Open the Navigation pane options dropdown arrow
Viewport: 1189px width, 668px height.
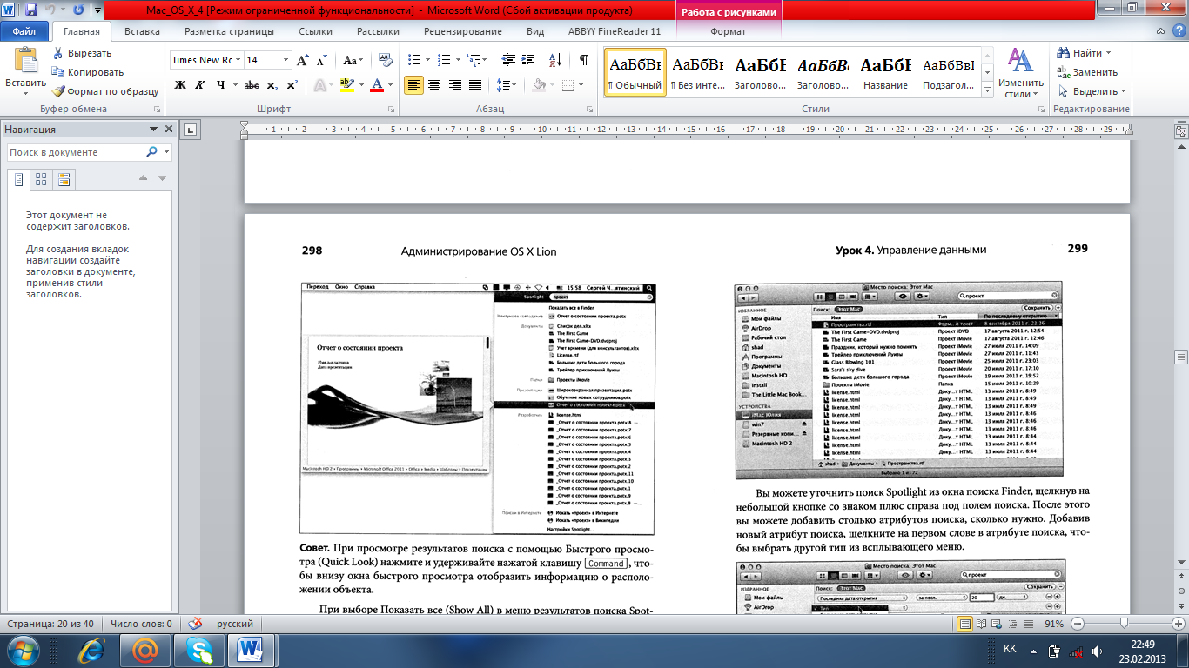point(153,130)
